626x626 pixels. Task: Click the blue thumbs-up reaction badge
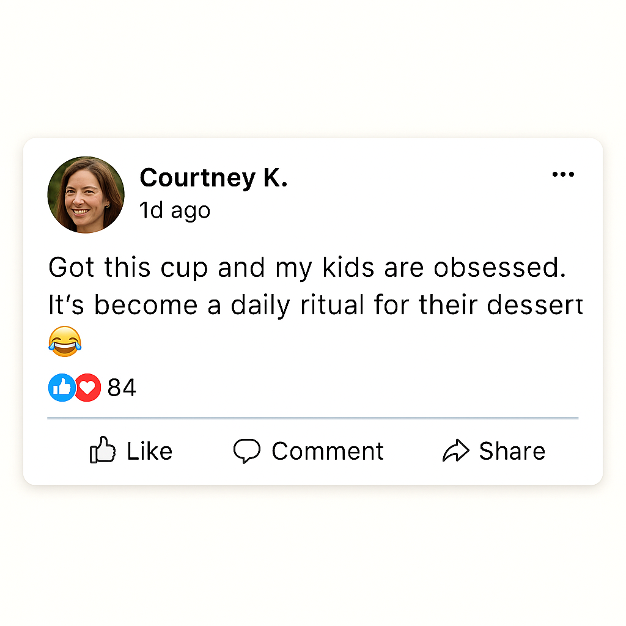click(61, 388)
